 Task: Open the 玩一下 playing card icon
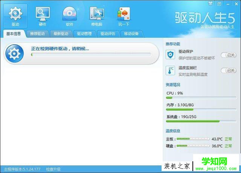click(124, 16)
